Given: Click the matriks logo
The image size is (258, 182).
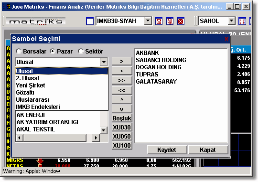Looking at the screenshot, I should point(36,21).
